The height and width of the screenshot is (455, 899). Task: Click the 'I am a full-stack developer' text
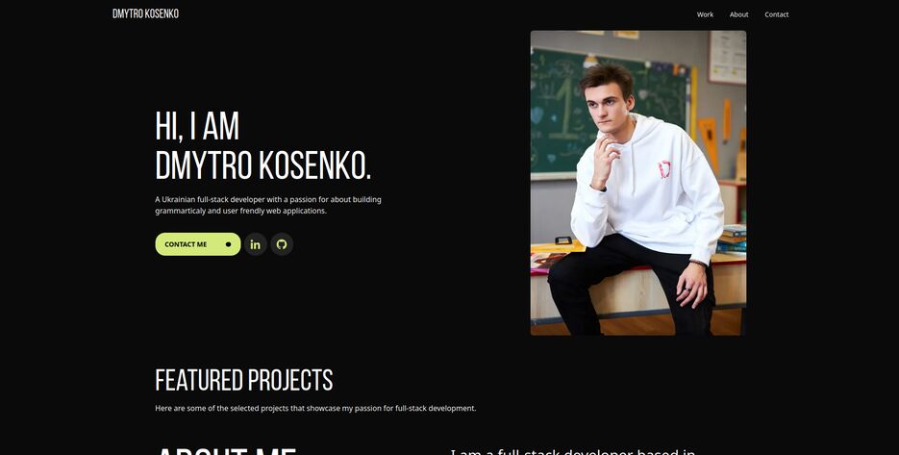pyautogui.click(x=573, y=451)
